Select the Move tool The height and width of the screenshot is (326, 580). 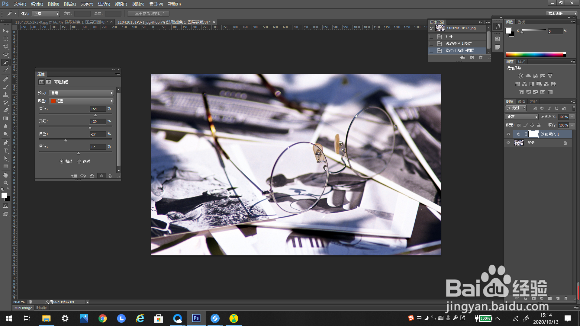(x=6, y=31)
